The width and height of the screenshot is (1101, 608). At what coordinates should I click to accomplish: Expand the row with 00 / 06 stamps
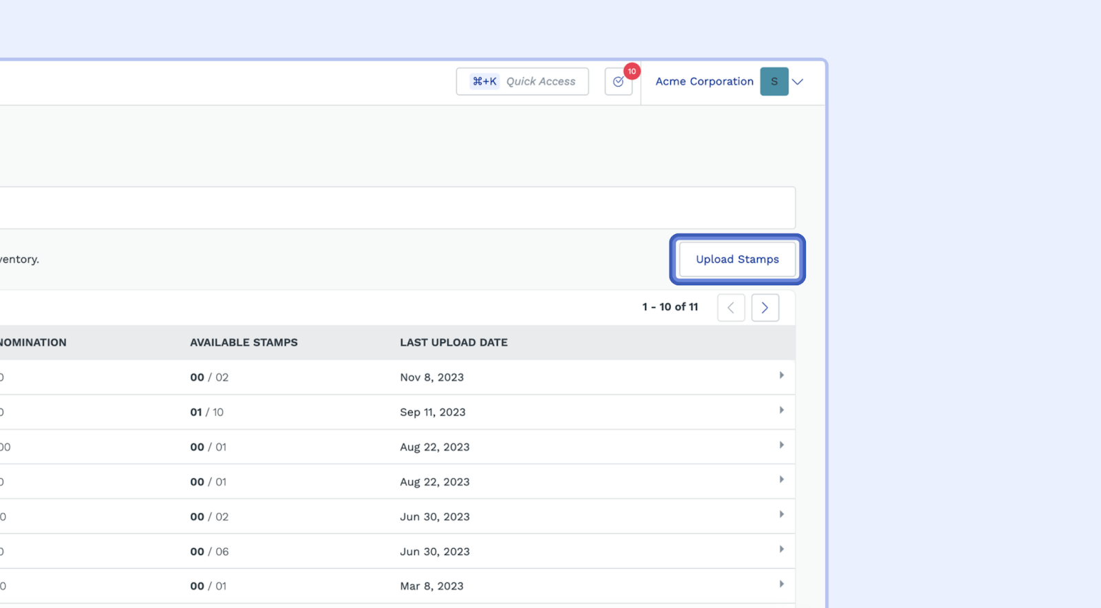(781, 549)
